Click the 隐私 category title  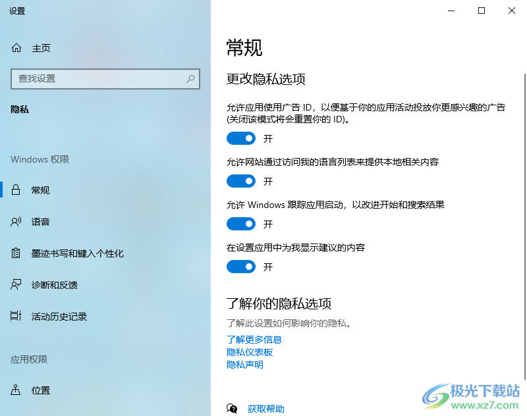pyautogui.click(x=20, y=109)
